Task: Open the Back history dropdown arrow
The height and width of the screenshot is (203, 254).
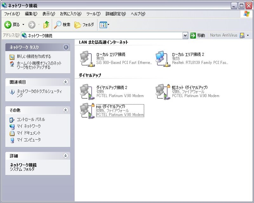Action: pos(23,25)
